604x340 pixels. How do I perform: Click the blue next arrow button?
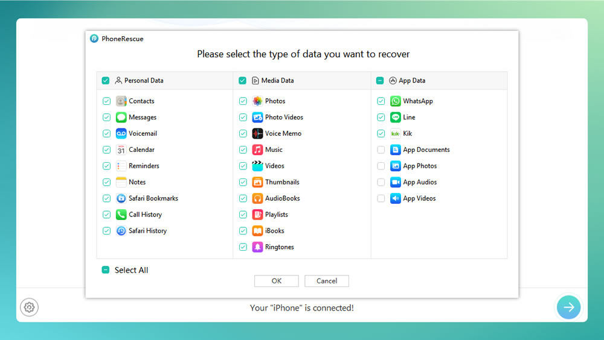click(568, 307)
